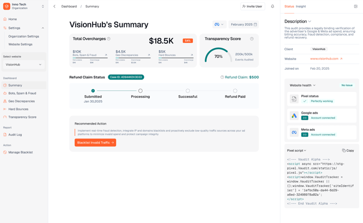Open Manage Blacklist
The height and width of the screenshot is (223, 363).
click(x=21, y=152)
